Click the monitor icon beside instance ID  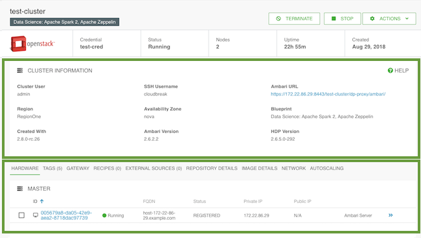tap(36, 215)
